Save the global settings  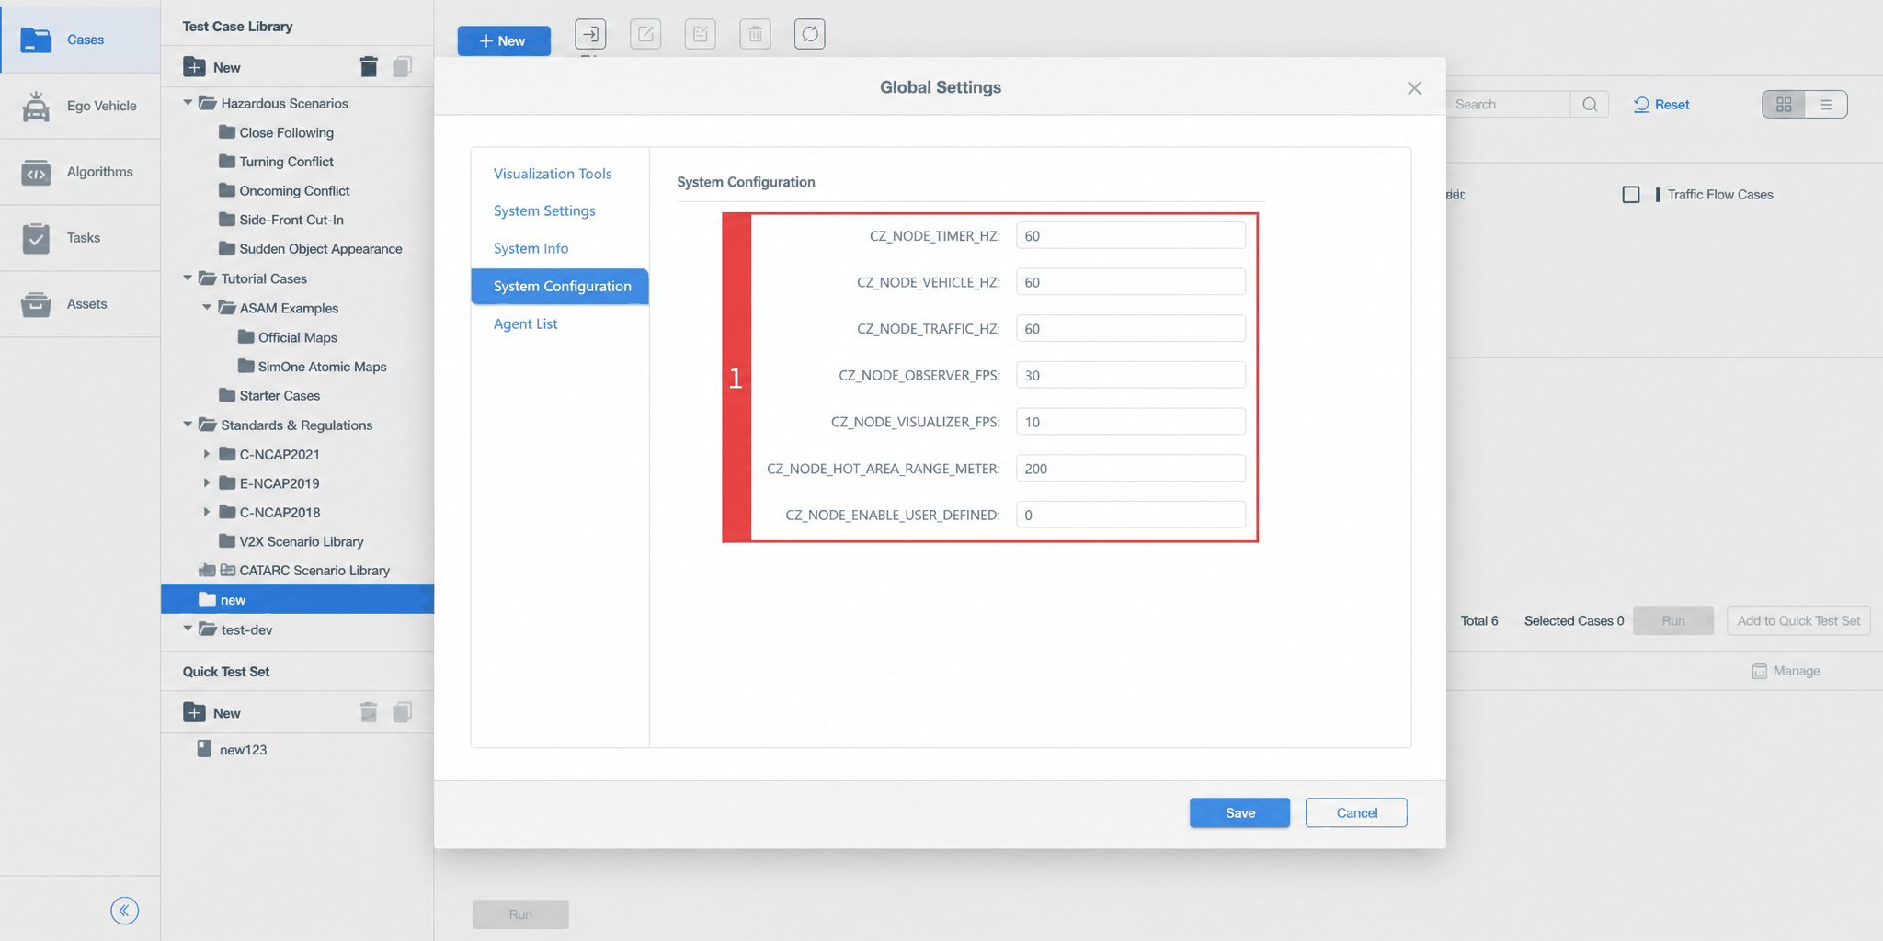1239,813
